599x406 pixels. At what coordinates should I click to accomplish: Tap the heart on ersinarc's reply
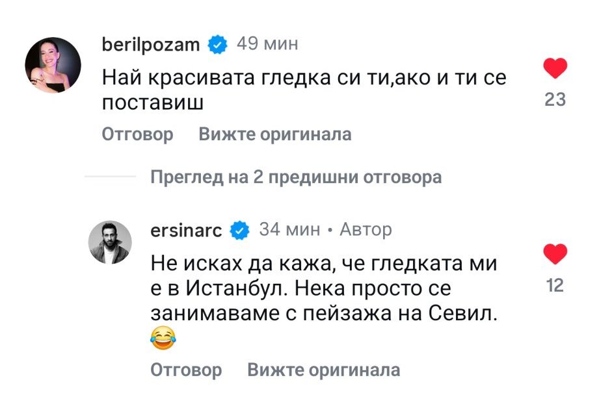pyautogui.click(x=555, y=253)
